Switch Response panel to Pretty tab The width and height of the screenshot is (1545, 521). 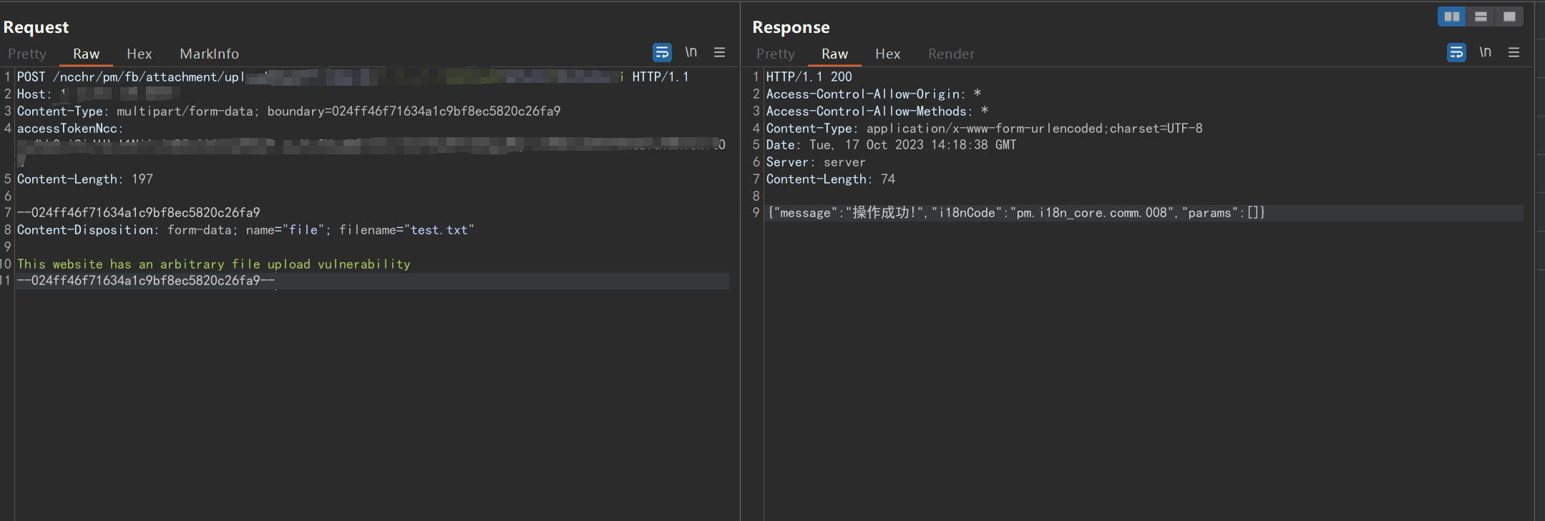coord(776,54)
